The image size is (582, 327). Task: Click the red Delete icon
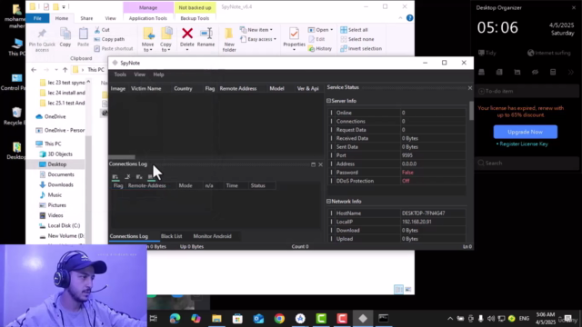coord(187,34)
